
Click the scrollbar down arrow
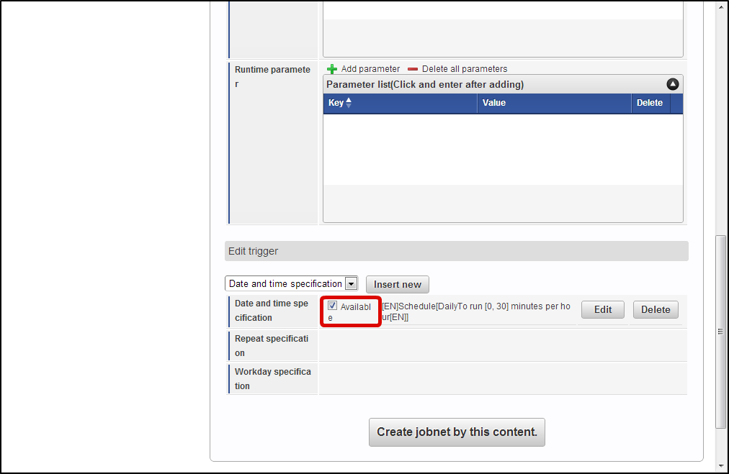(x=720, y=465)
